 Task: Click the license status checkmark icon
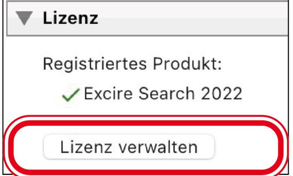(71, 95)
